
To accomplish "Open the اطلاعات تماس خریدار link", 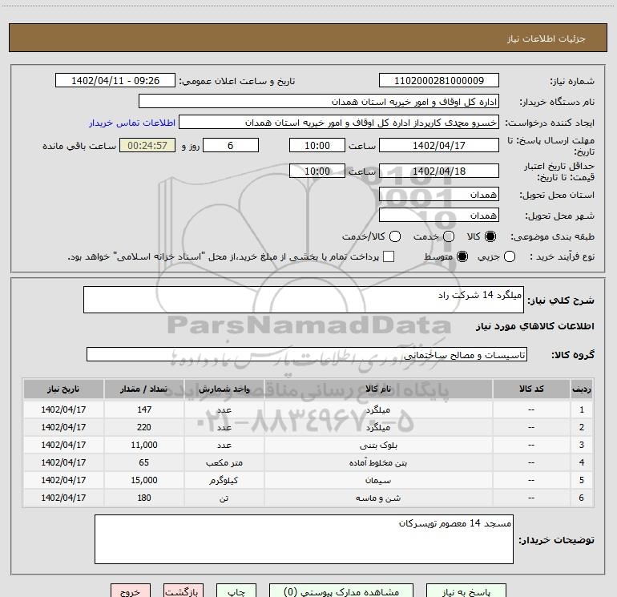I will coord(132,123).
